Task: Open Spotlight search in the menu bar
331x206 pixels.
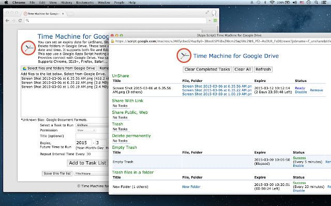Action: 316,3
